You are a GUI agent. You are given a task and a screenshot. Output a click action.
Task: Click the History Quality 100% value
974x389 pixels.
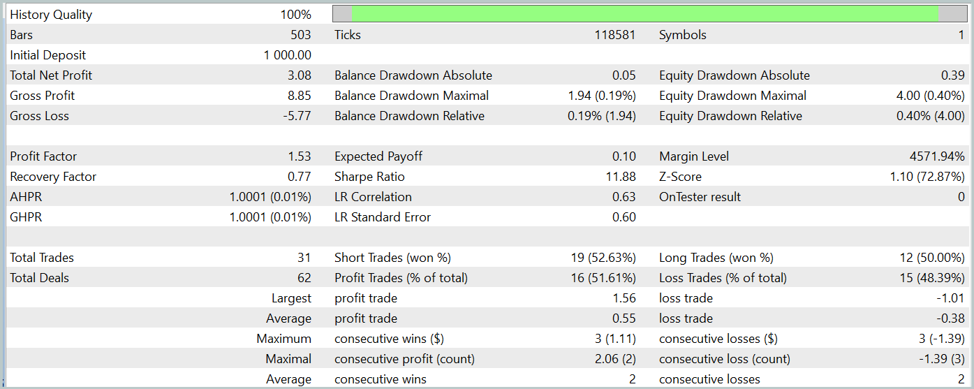(x=297, y=15)
